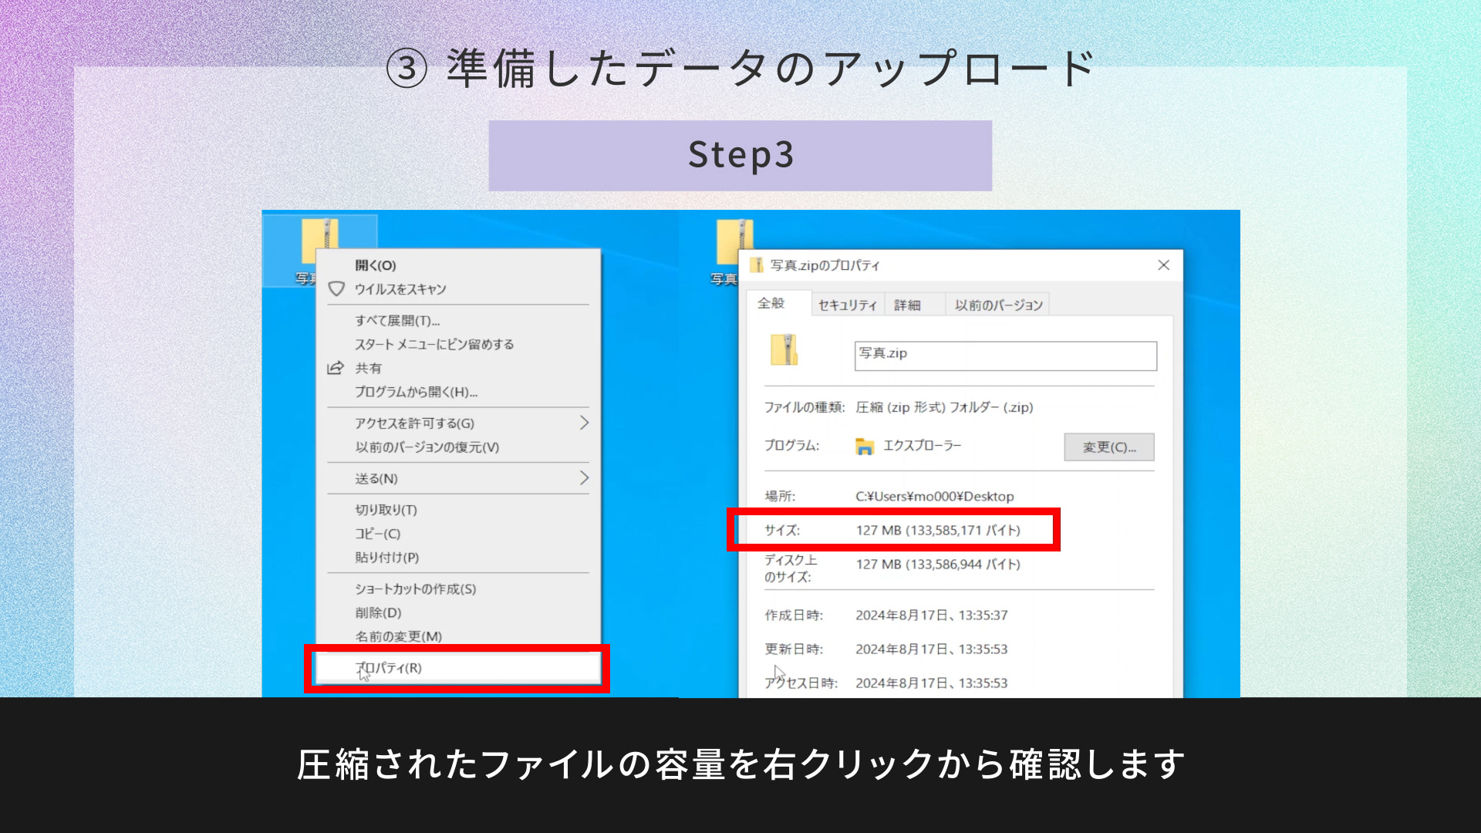This screenshot has height=833, width=1481.
Task: Click the サイズ: label
Action: point(782,531)
